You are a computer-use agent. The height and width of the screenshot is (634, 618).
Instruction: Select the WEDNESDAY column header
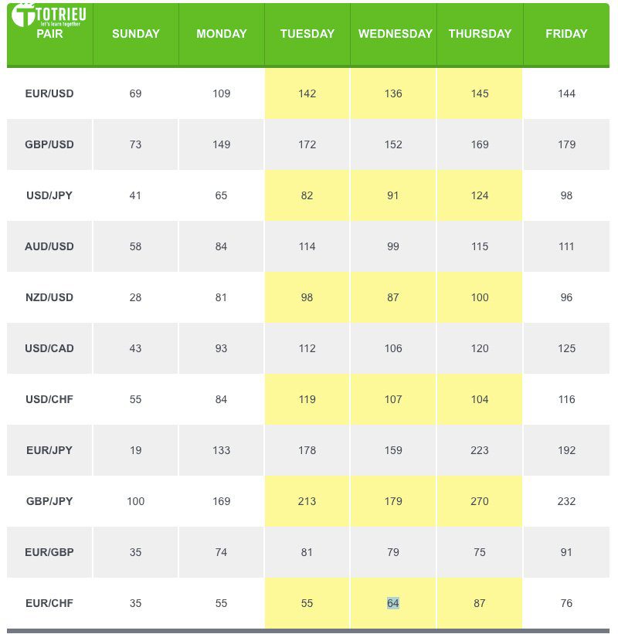pos(396,33)
